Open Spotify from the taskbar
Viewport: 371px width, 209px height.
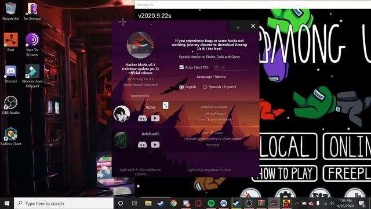click(211, 203)
